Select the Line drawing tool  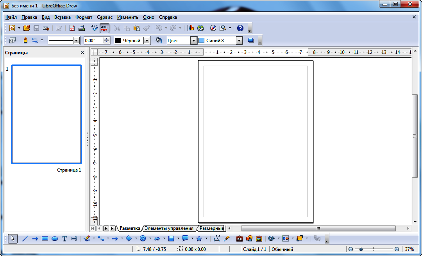pyautogui.click(x=25, y=238)
